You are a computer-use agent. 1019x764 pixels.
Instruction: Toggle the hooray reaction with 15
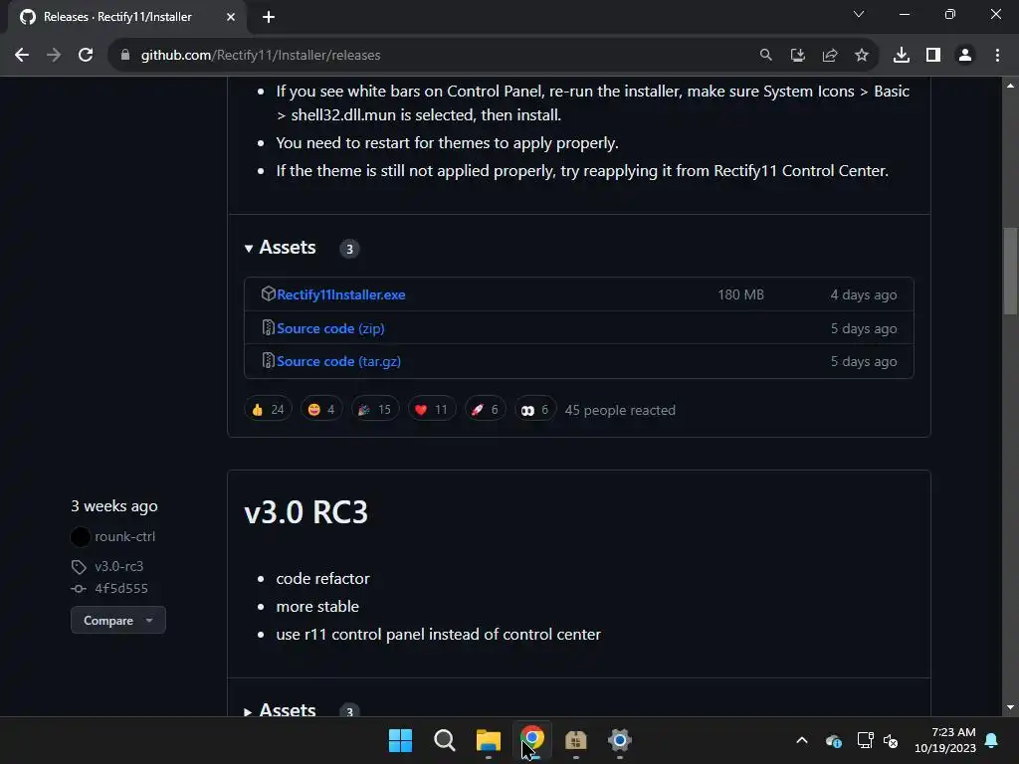[375, 409]
